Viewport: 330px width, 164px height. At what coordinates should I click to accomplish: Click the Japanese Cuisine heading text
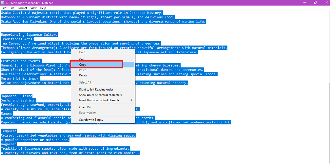tap(17, 96)
